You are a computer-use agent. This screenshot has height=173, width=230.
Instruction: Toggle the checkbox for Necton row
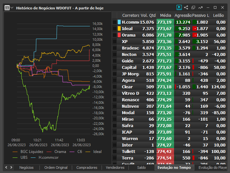[115, 55]
